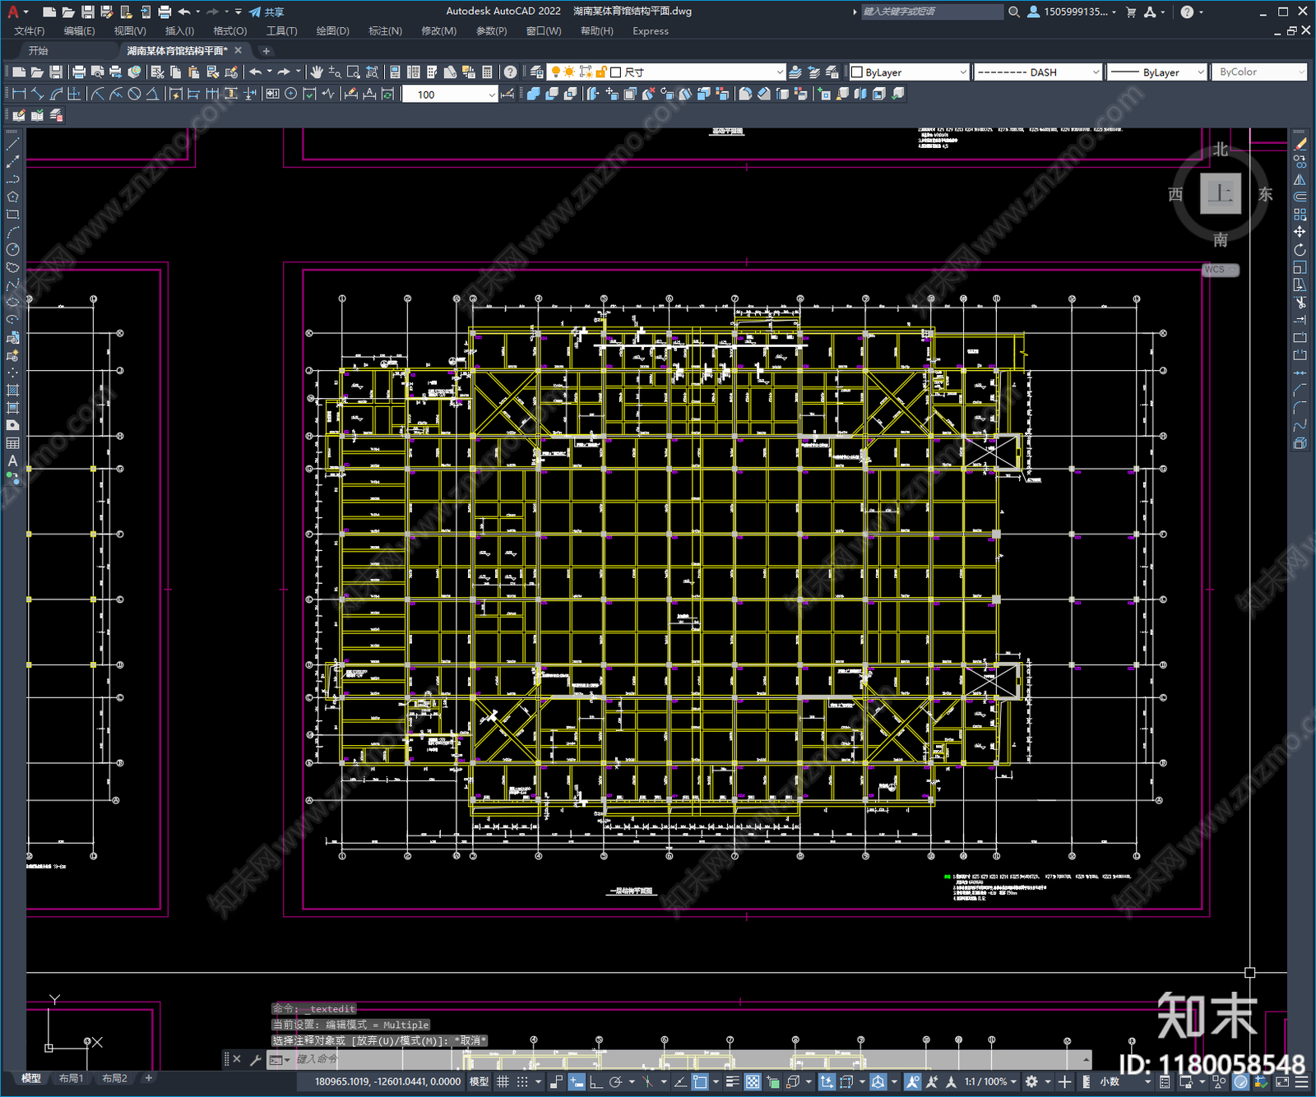The height and width of the screenshot is (1097, 1316).
Task: Open the ByColor plot style dropdown
Action: pos(1259,72)
